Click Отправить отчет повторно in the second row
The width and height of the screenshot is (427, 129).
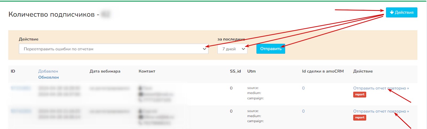(381, 111)
